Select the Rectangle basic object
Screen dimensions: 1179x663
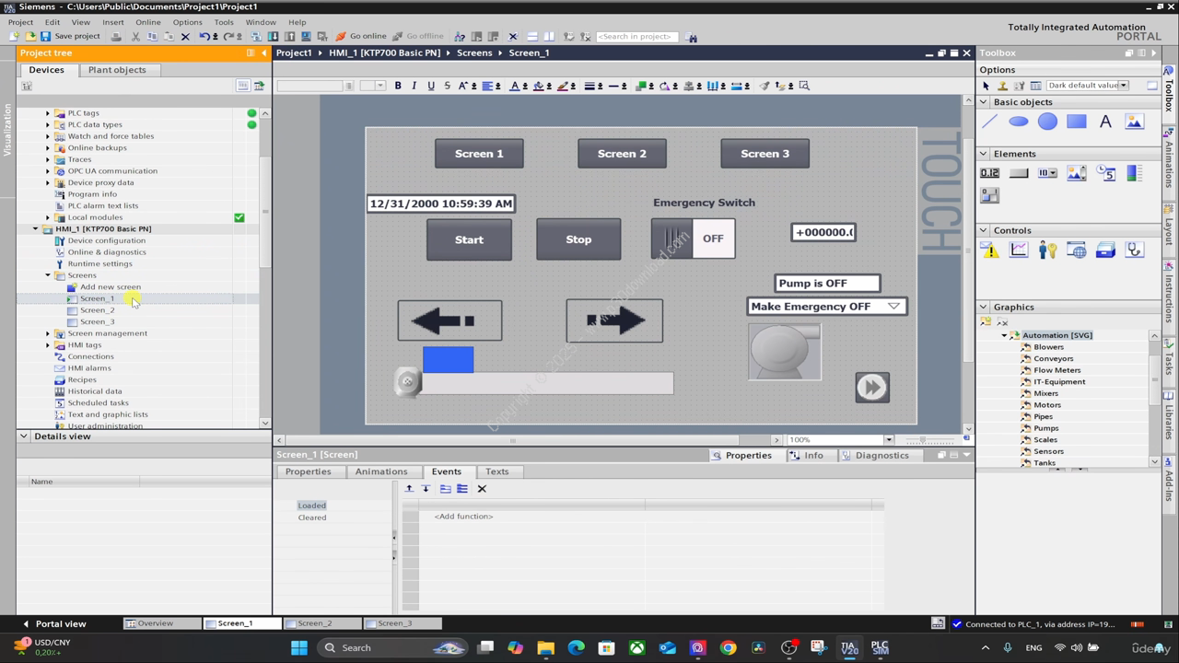[x=1077, y=122]
